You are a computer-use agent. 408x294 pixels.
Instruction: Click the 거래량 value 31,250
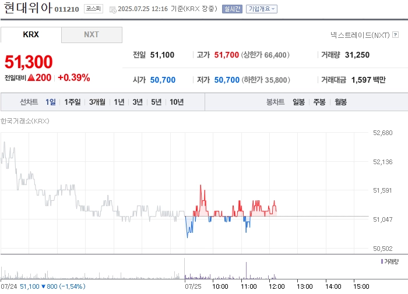[x=357, y=55]
